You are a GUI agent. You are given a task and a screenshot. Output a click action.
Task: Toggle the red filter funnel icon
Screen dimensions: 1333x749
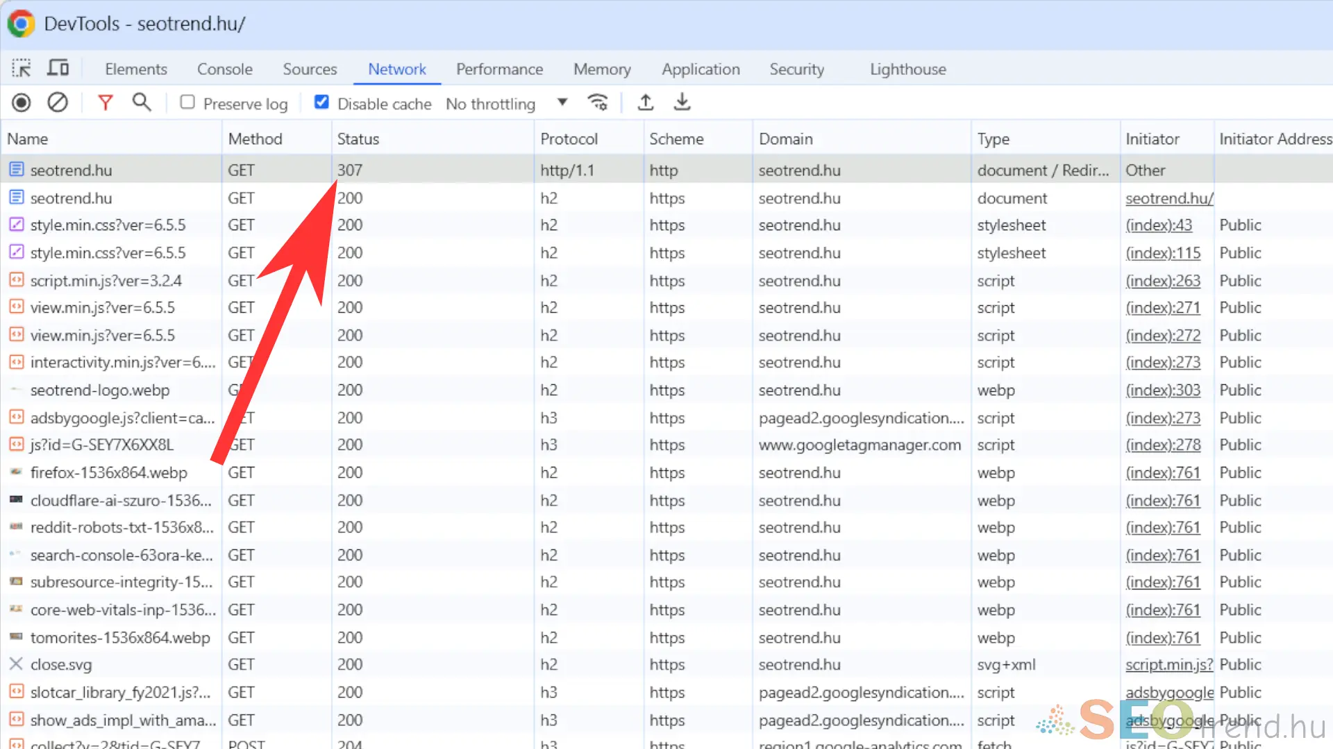pyautogui.click(x=106, y=103)
